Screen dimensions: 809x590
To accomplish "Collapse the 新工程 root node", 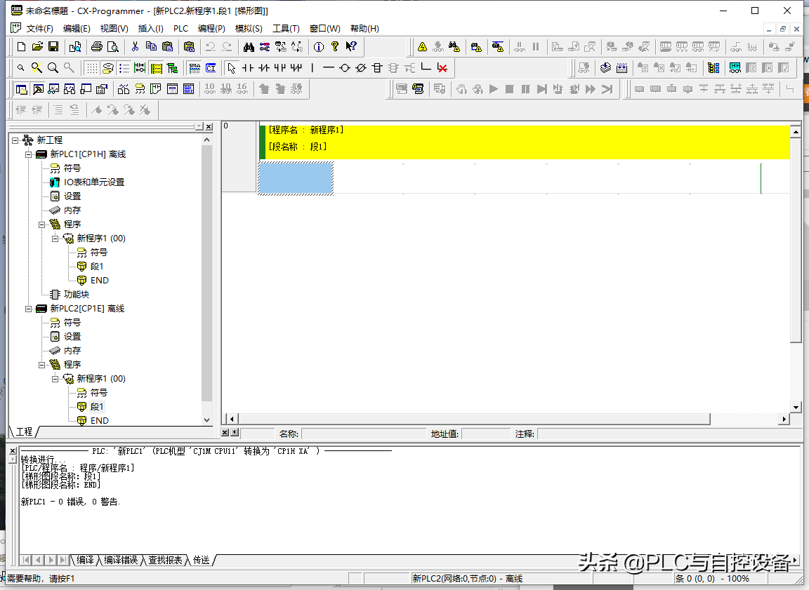I will 15,140.
